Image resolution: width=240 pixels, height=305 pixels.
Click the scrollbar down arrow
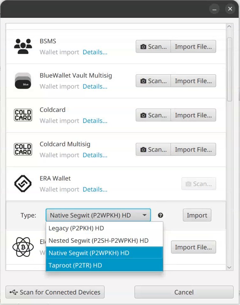(x=229, y=268)
